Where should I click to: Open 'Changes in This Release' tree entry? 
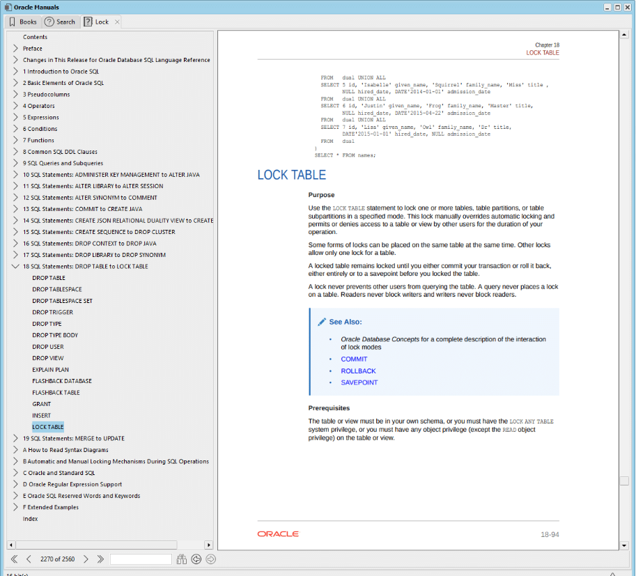click(116, 60)
